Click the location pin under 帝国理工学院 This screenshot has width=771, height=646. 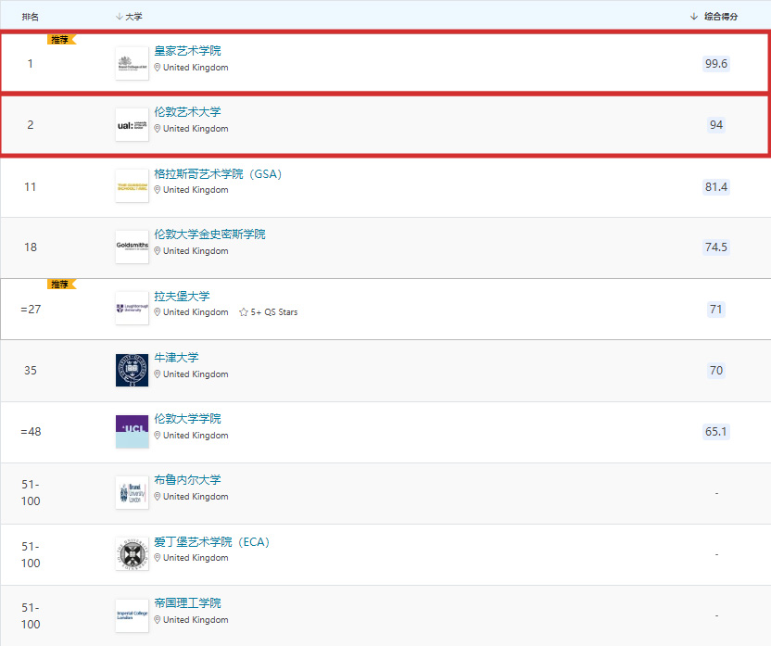click(x=158, y=619)
